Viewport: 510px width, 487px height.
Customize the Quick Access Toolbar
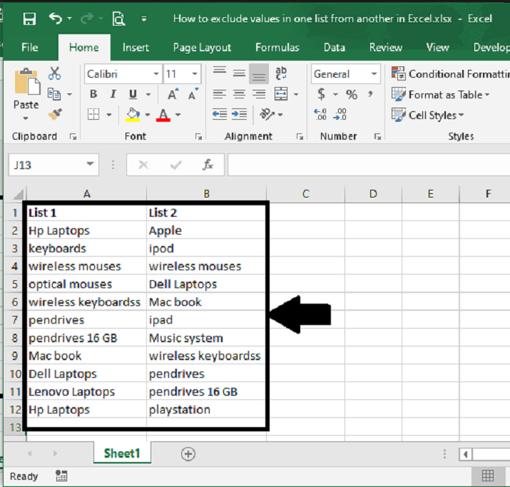click(143, 19)
